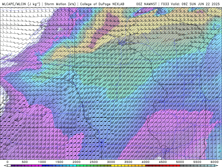Click the gray swatch just right of the 5000 tick

181,166
